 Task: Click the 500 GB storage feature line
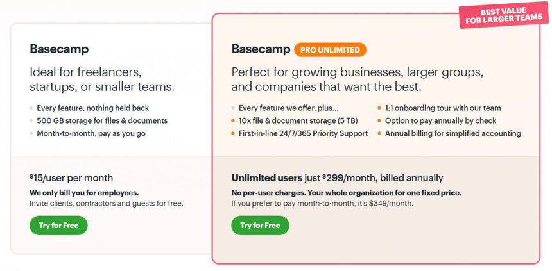coord(102,120)
